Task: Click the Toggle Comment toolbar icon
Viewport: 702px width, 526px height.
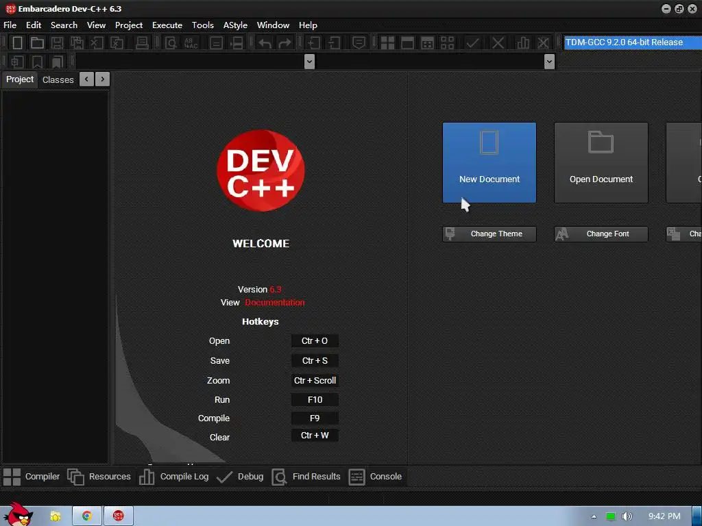Action: [x=359, y=43]
